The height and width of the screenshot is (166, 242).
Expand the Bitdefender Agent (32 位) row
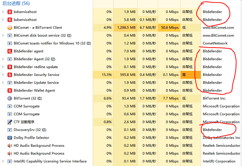pos(3,59)
